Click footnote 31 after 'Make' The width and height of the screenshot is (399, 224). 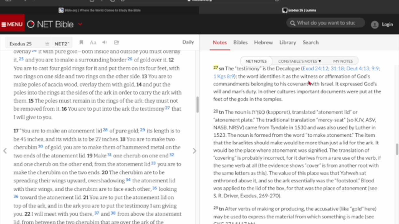(x=109, y=155)
